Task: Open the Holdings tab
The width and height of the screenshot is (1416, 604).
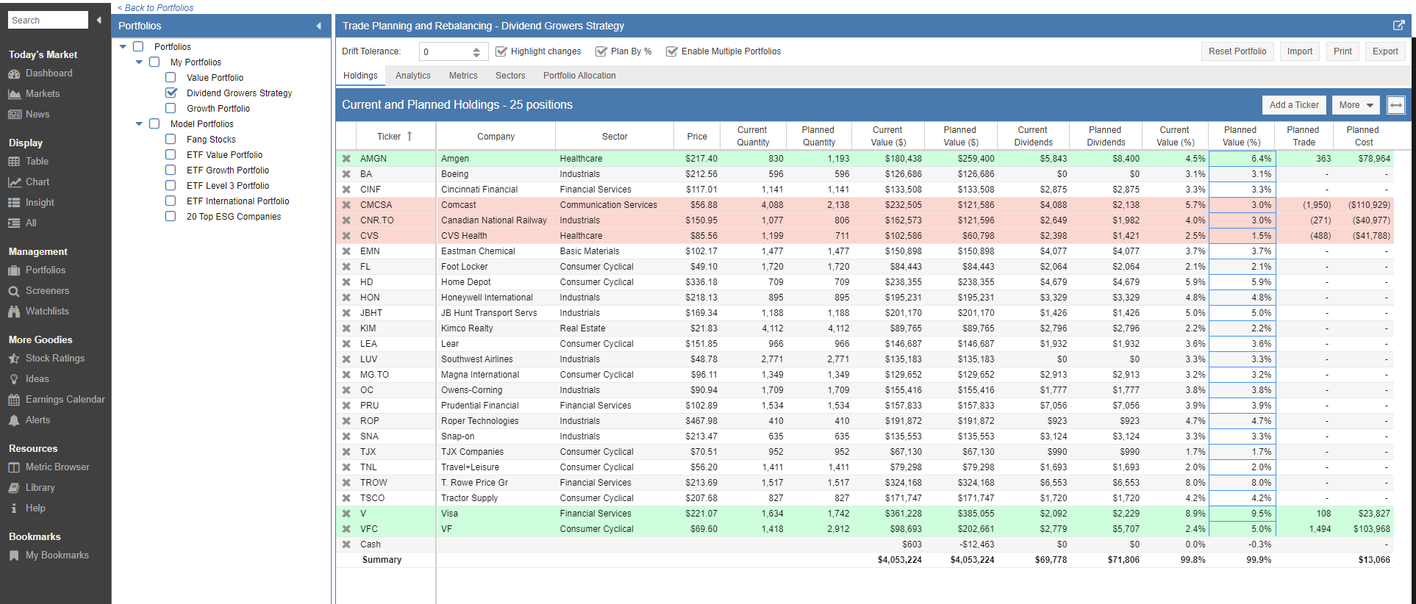Action: point(360,76)
